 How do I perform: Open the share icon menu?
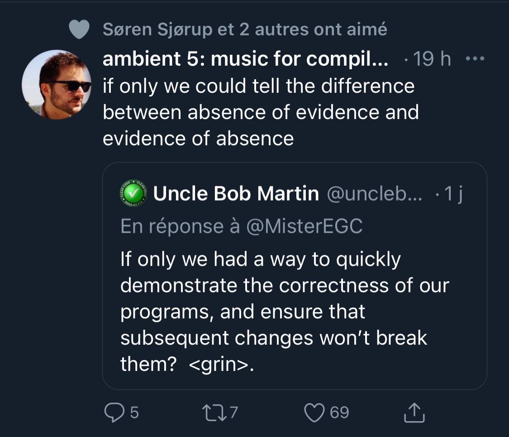coord(414,413)
